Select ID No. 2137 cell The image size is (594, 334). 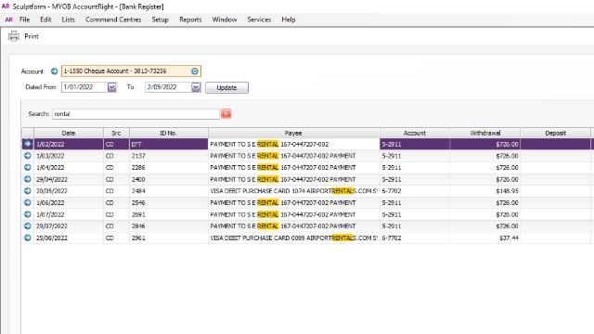(169, 156)
